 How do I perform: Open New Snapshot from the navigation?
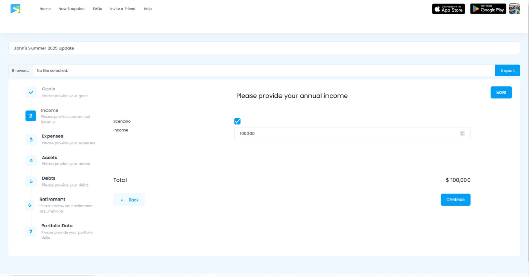coord(71,9)
